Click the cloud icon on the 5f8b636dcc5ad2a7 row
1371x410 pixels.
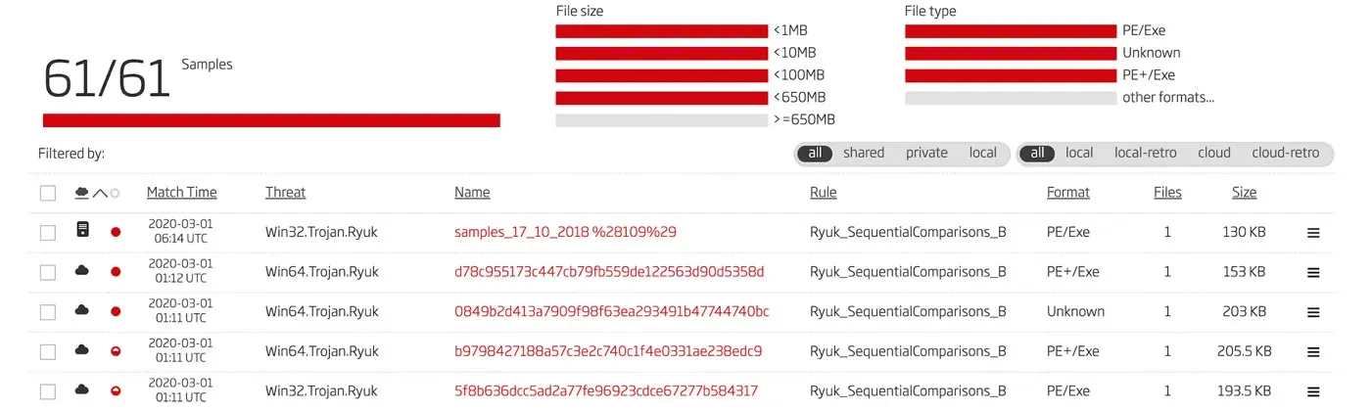coord(82,390)
